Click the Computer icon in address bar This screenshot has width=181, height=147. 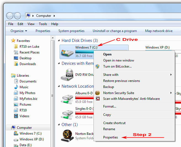pos(28,15)
